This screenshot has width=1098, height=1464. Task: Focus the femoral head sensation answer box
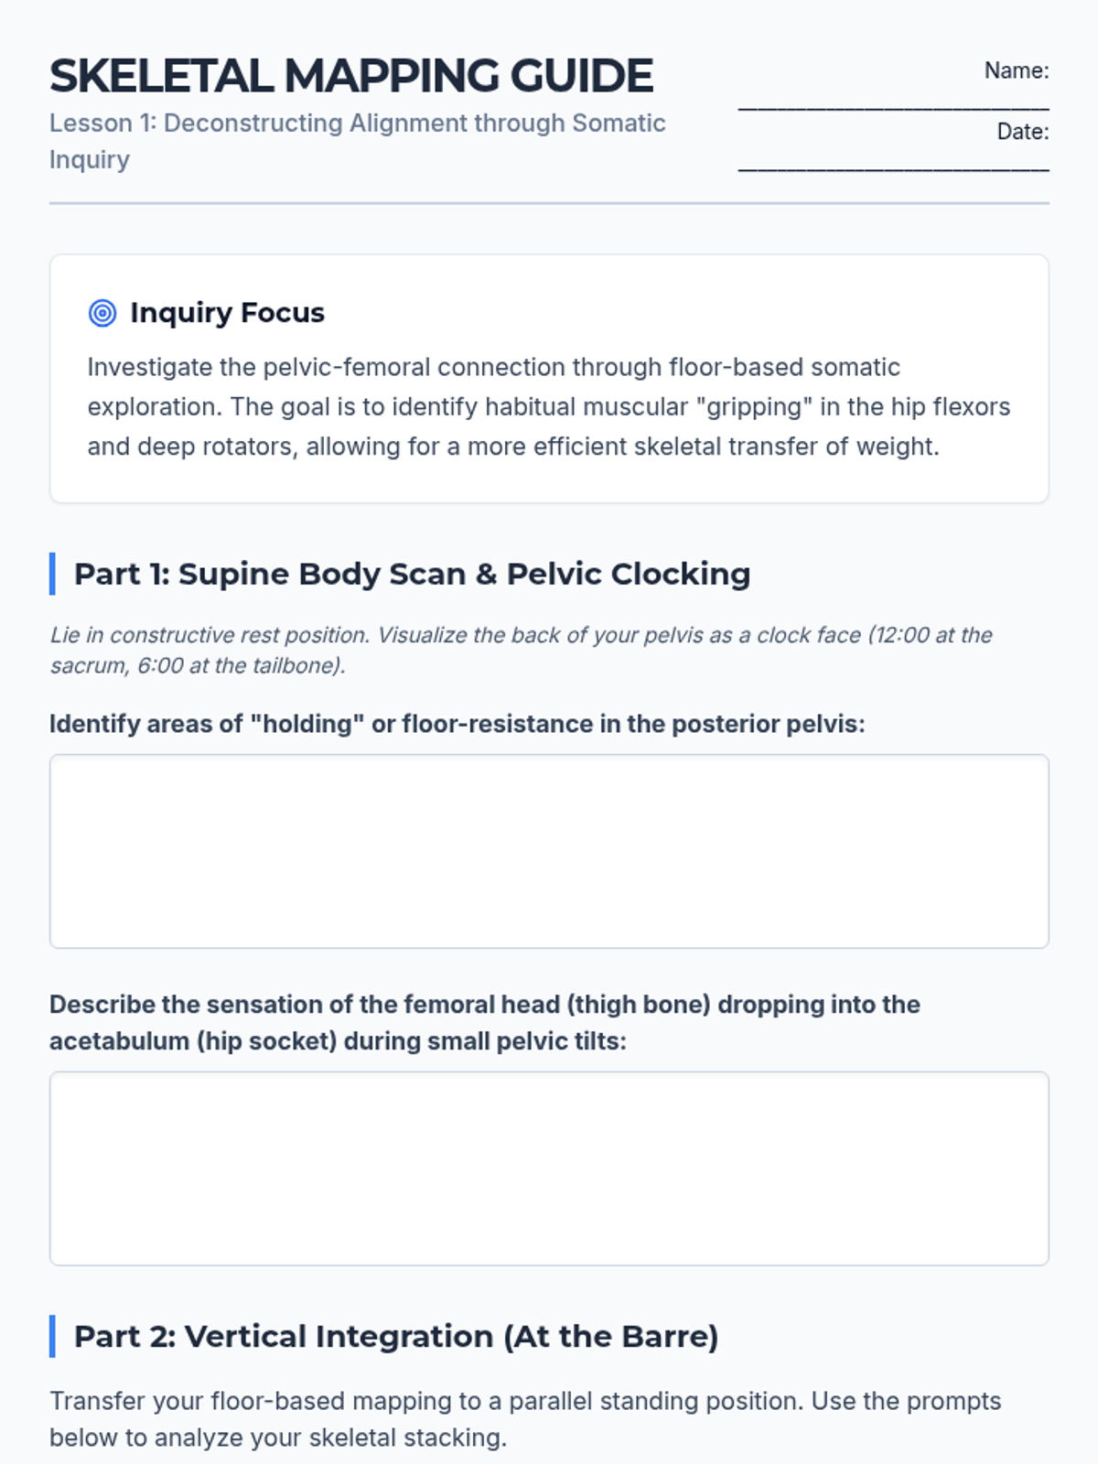pos(549,1168)
